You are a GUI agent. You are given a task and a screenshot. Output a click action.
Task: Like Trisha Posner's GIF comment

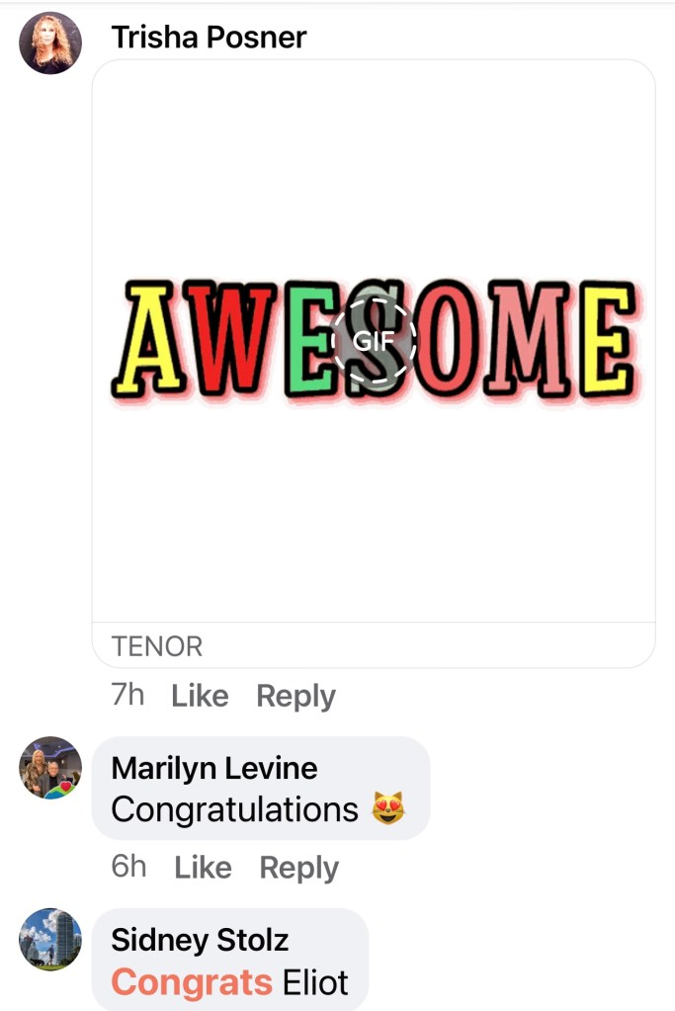tap(200, 696)
